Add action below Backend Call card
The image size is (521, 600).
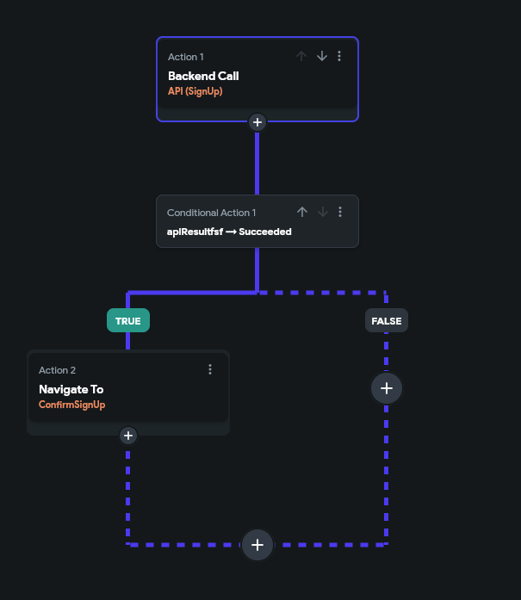257,122
